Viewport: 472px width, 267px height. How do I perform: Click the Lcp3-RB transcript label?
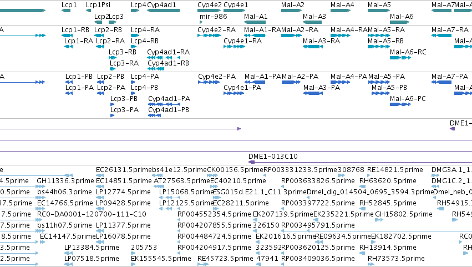click(123, 52)
